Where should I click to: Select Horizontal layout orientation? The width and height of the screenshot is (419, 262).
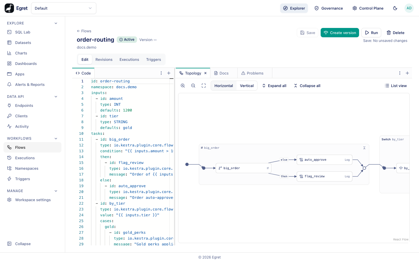pos(223,86)
